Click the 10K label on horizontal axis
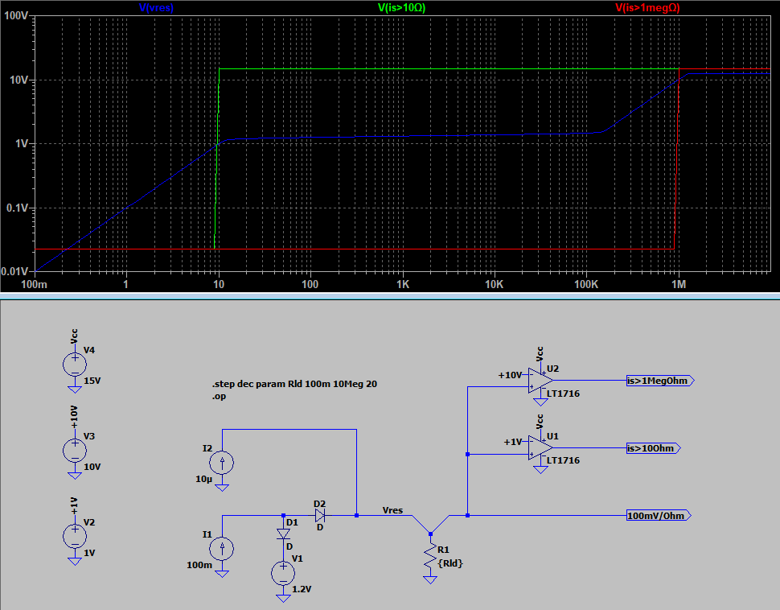 tap(494, 284)
